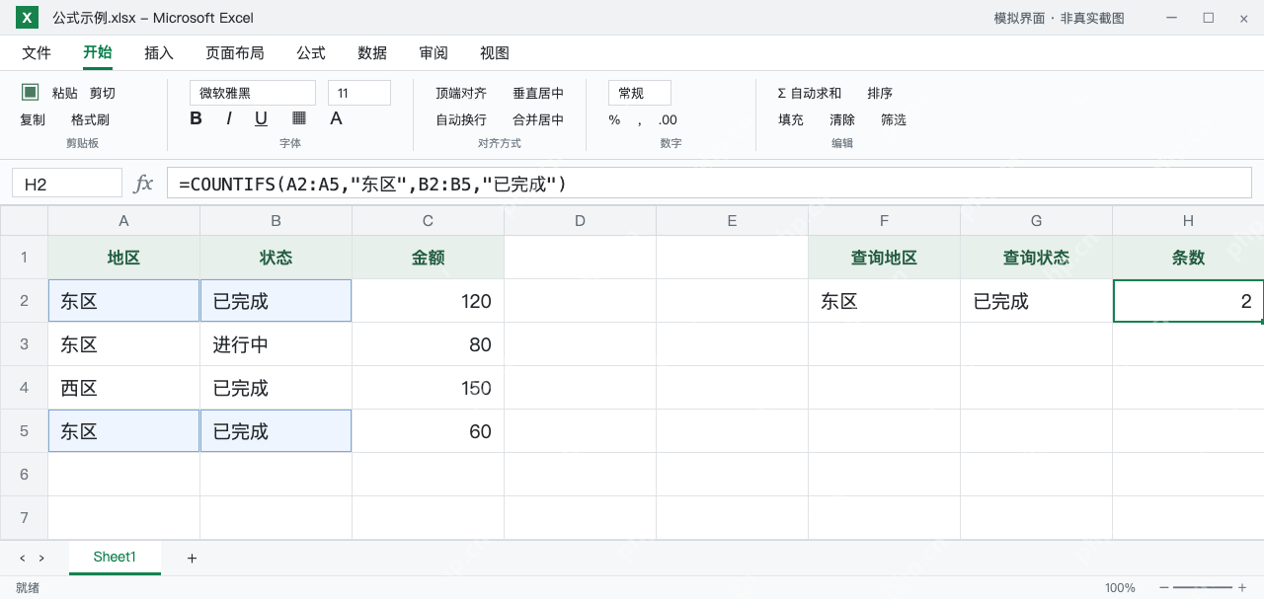
Task: Apply 垂直居中 vertical centering
Action: point(538,93)
